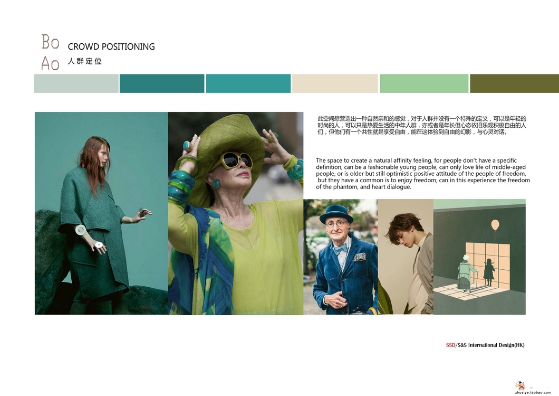Click the red SSD text
Viewport: 559px width, 396px height.
(x=450, y=345)
